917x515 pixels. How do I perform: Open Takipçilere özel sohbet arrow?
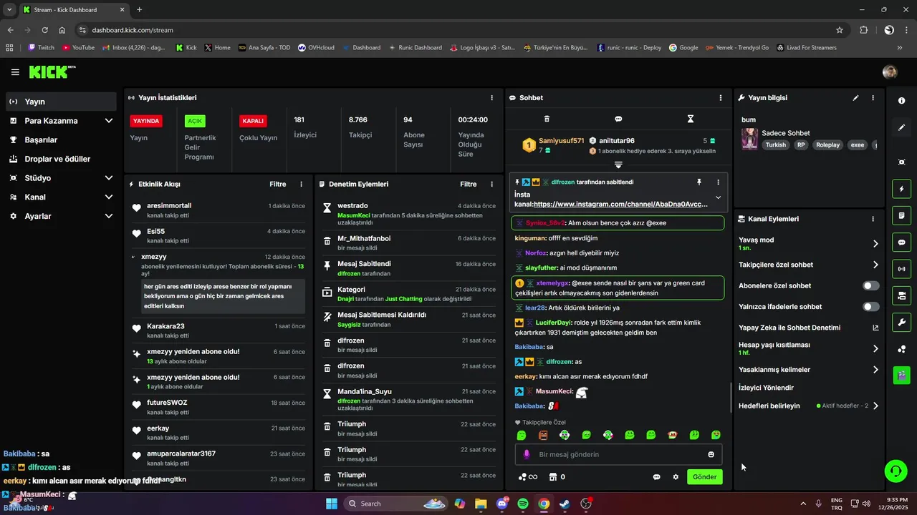(875, 265)
